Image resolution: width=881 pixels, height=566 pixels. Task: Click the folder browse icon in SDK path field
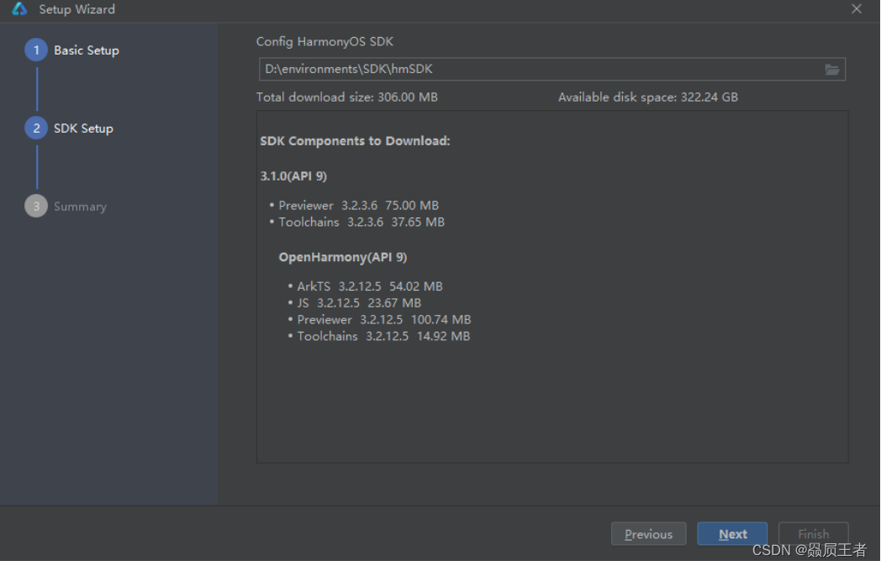(x=831, y=70)
